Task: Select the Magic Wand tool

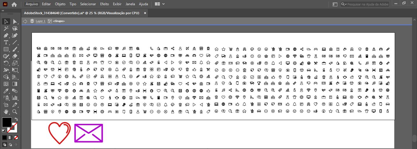Action: [x=6, y=29]
